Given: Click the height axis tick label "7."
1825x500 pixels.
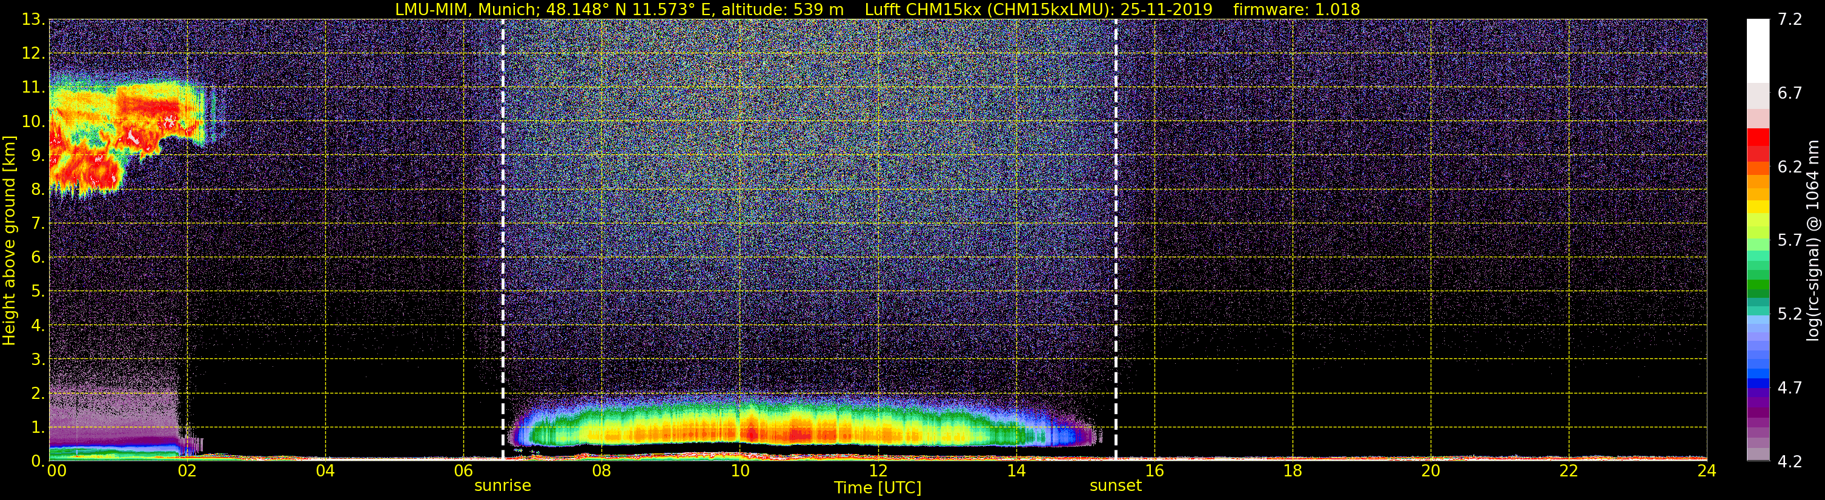Looking at the screenshot, I should [38, 223].
